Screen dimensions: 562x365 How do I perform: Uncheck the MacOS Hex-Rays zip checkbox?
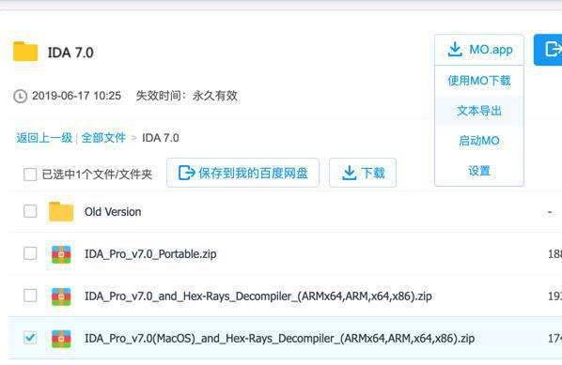click(30, 338)
